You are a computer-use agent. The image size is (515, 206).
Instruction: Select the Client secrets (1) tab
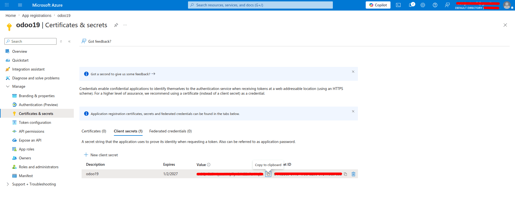point(128,131)
